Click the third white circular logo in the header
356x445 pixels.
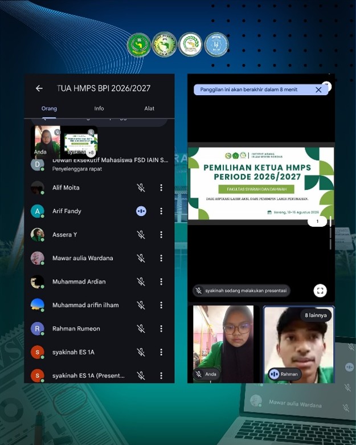click(190, 44)
